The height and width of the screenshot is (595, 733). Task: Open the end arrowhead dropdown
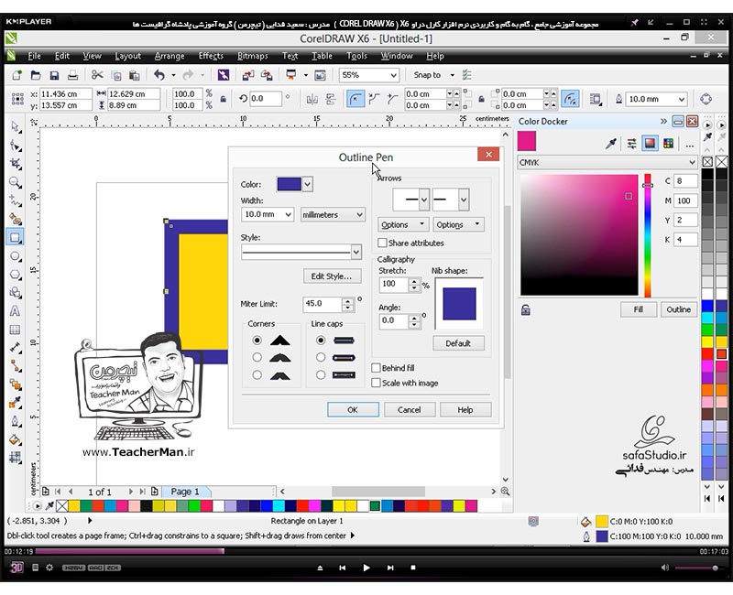point(464,200)
